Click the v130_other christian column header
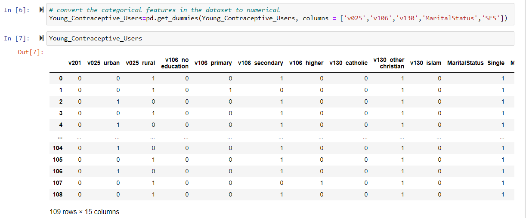Viewport: 526px width, 218px height. point(389,63)
